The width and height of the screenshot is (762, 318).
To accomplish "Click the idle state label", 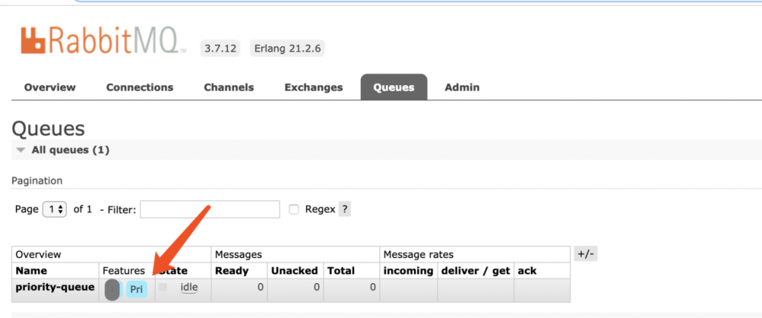I will [189, 287].
